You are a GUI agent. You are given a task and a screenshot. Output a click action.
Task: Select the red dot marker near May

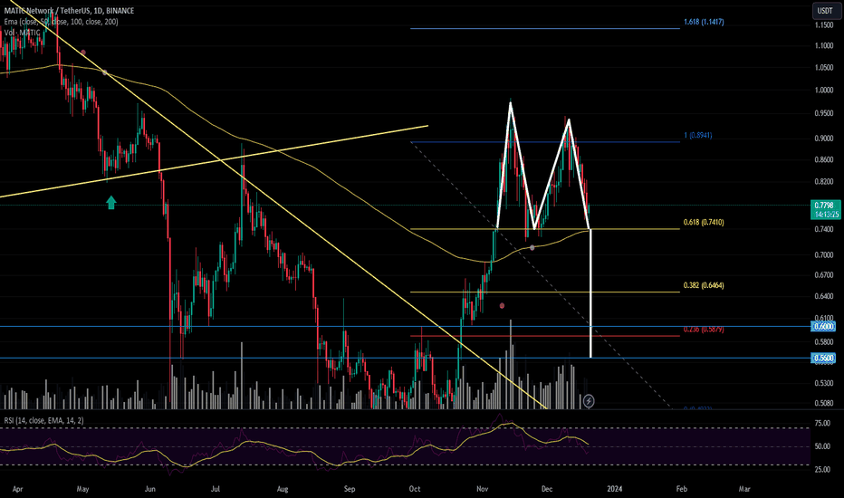(x=83, y=53)
